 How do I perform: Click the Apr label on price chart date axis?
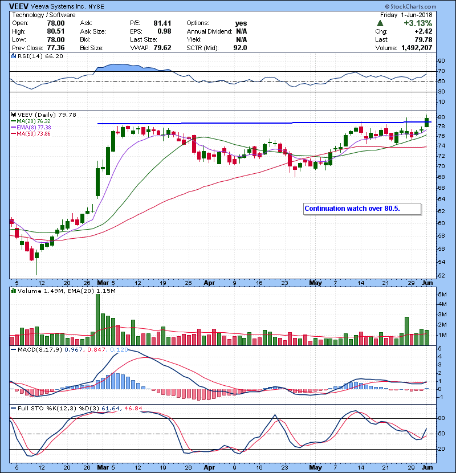point(209,283)
